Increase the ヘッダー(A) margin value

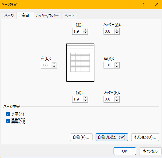(x=117, y=30)
